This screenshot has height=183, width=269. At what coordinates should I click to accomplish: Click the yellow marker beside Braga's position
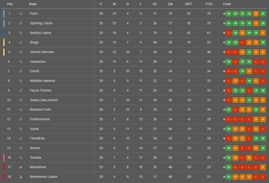point(4,42)
